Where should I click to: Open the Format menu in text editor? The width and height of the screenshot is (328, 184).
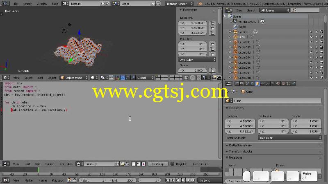point(50,164)
